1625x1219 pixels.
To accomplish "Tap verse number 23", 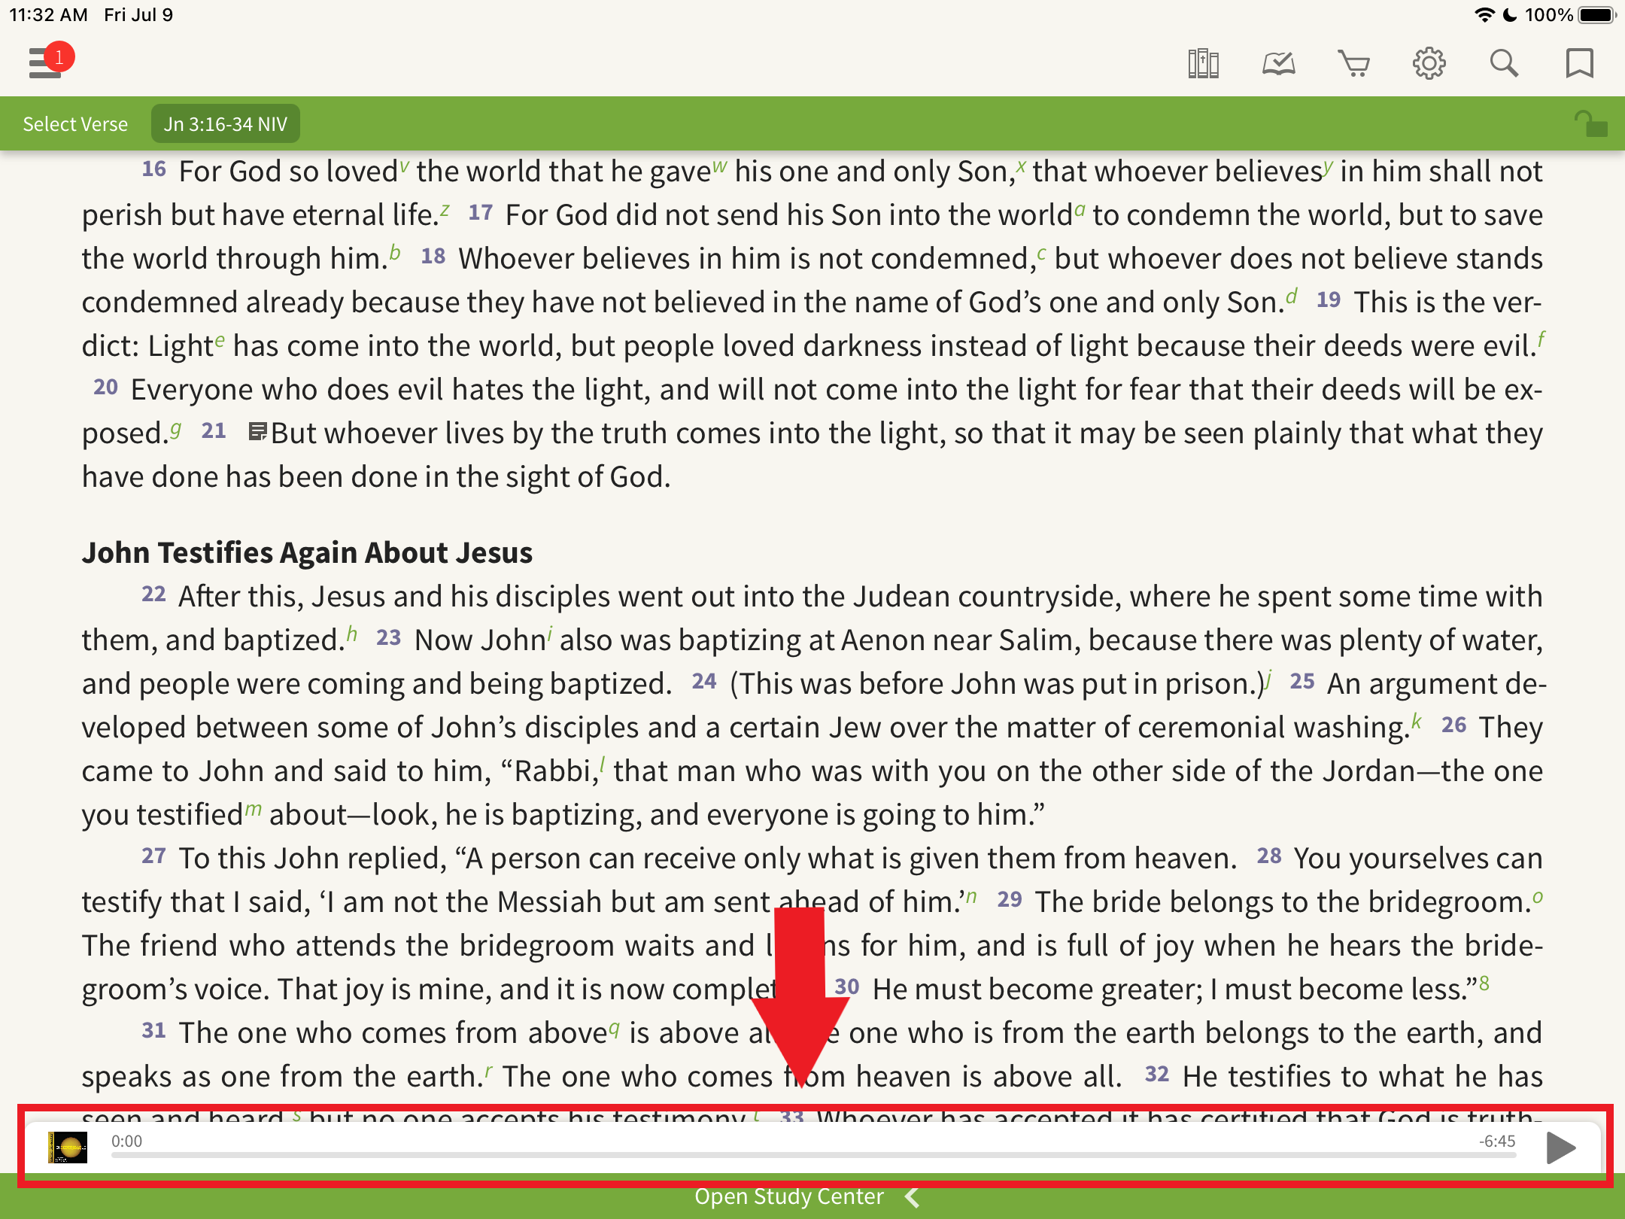I will point(388,638).
